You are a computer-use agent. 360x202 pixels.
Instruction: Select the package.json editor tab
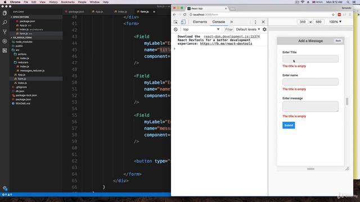point(75,12)
